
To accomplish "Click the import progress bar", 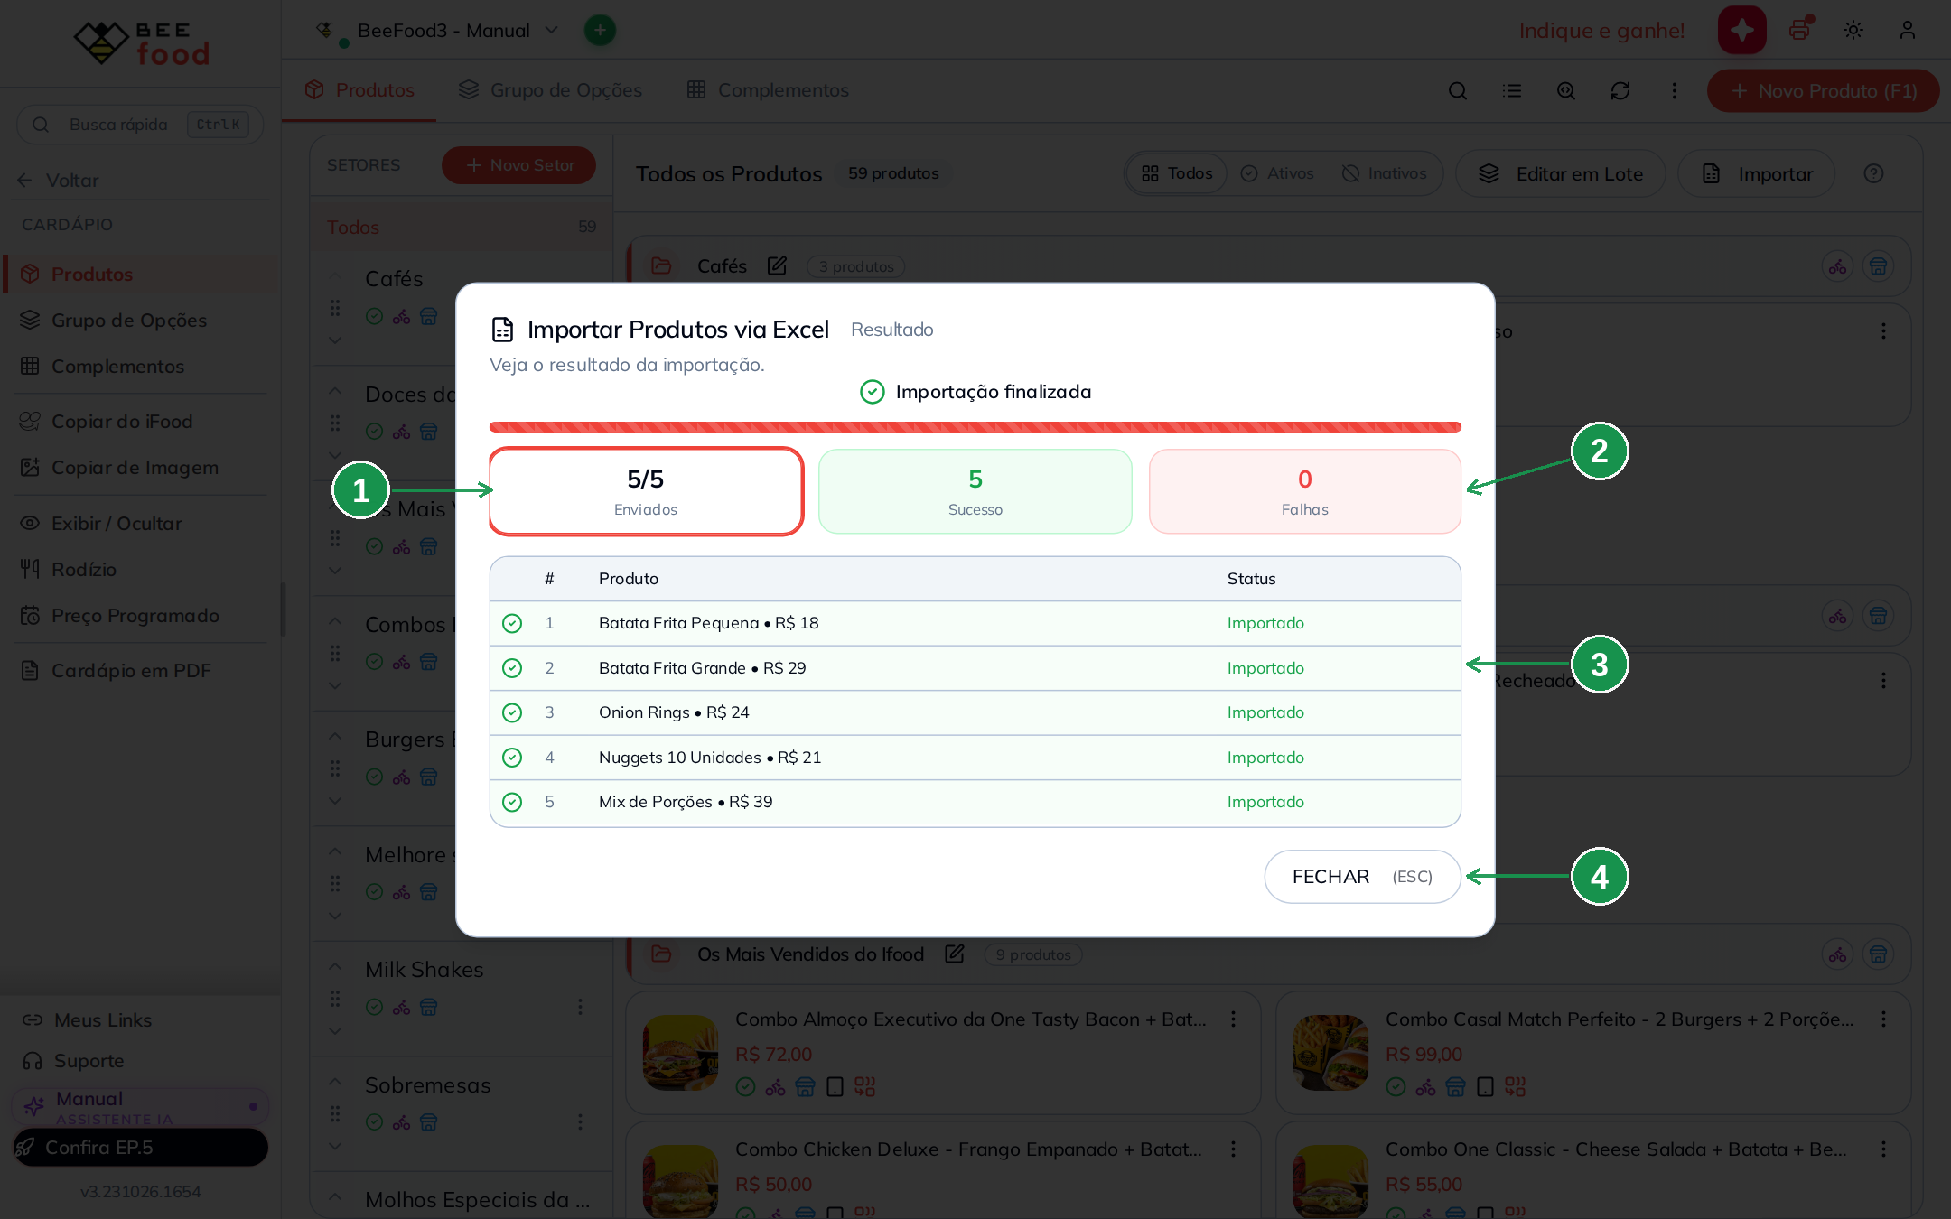I will pyautogui.click(x=975, y=427).
